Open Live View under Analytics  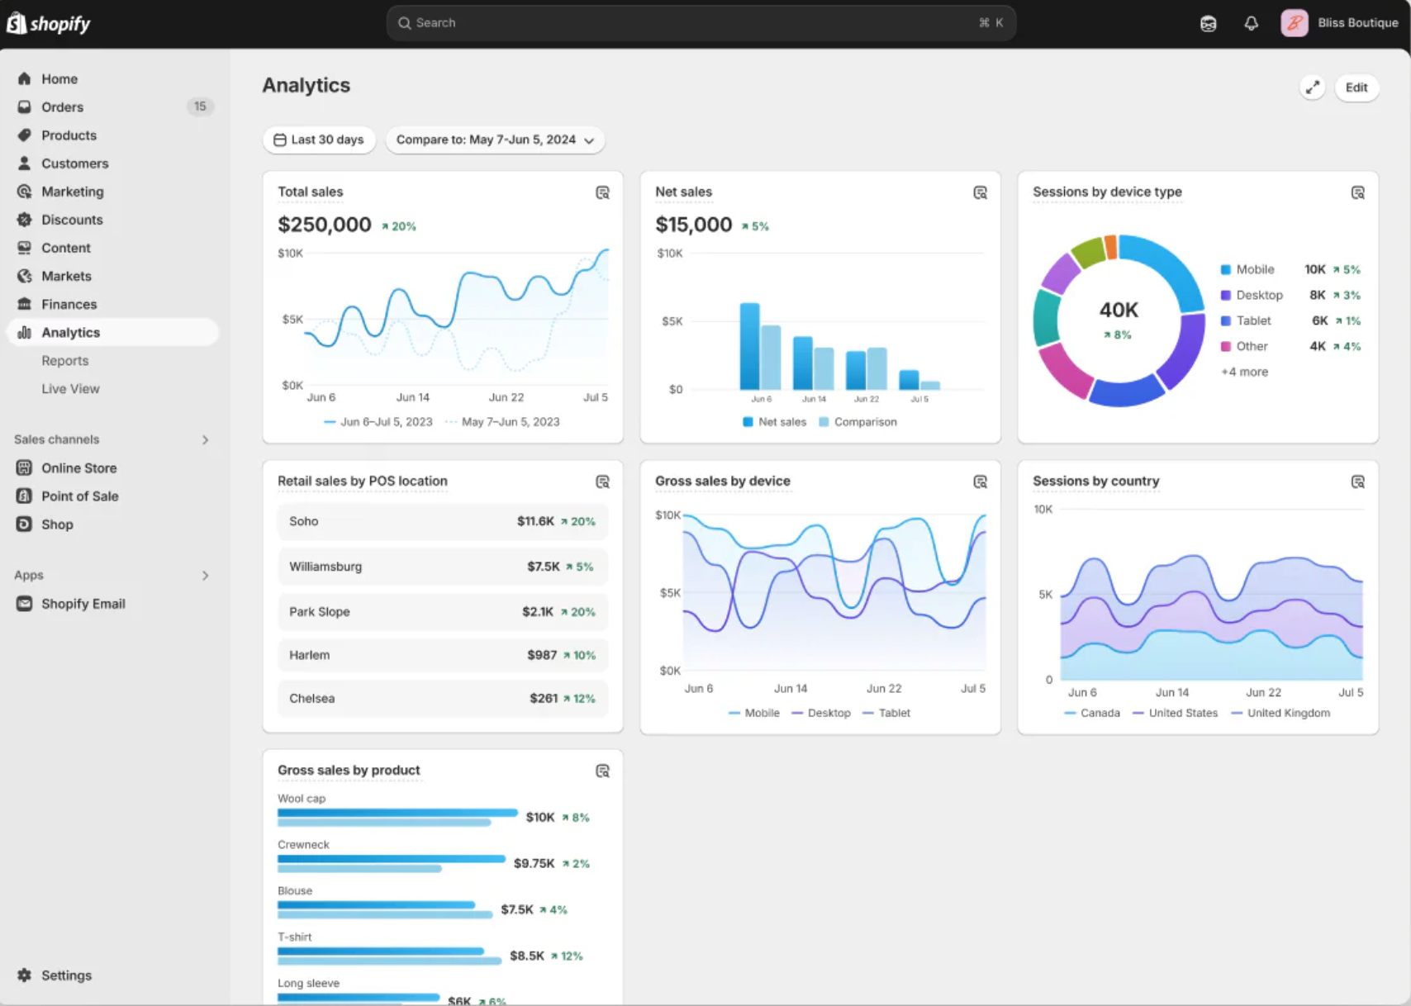[70, 388]
